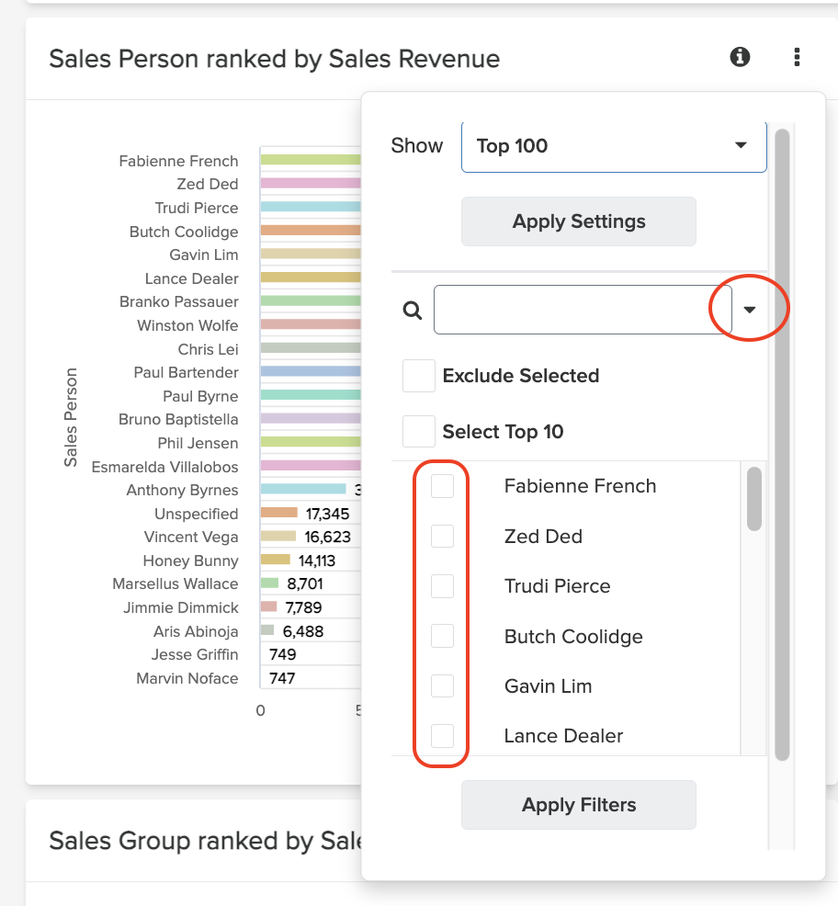
Task: Check the Select Top 10 option
Action: pos(418,430)
